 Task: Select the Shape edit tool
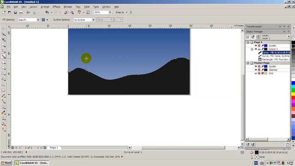point(3,34)
